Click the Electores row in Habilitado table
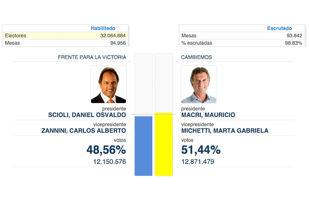The height and width of the screenshot is (206, 309). [x=65, y=36]
